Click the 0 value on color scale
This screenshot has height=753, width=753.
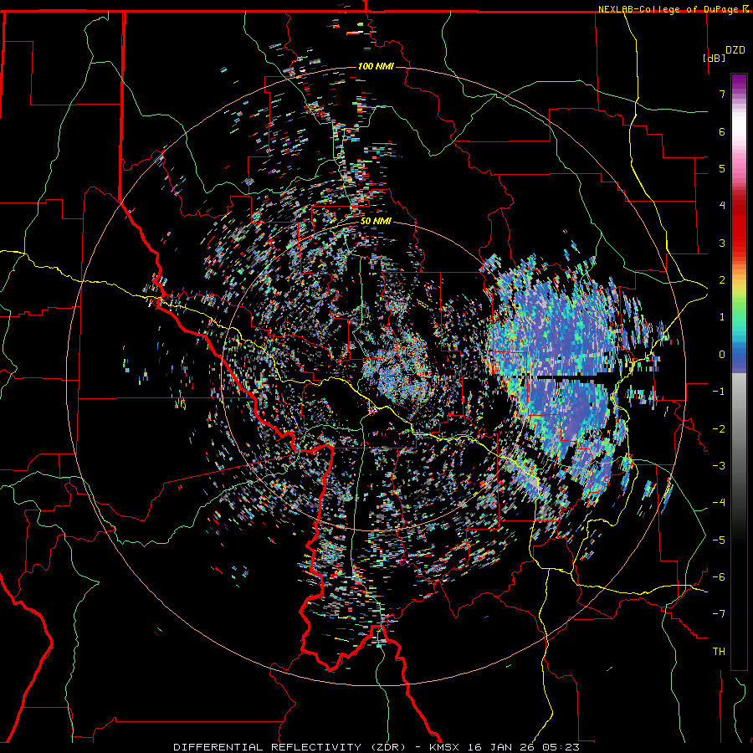(x=722, y=355)
